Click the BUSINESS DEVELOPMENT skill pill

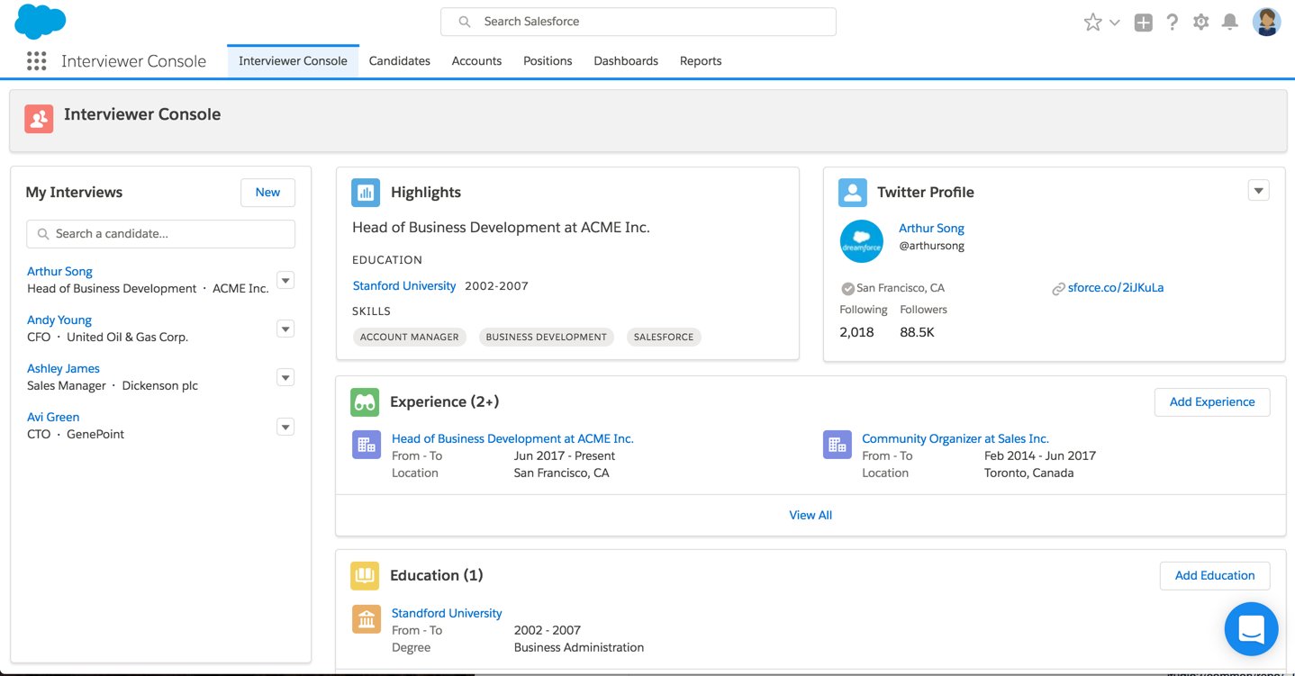546,337
